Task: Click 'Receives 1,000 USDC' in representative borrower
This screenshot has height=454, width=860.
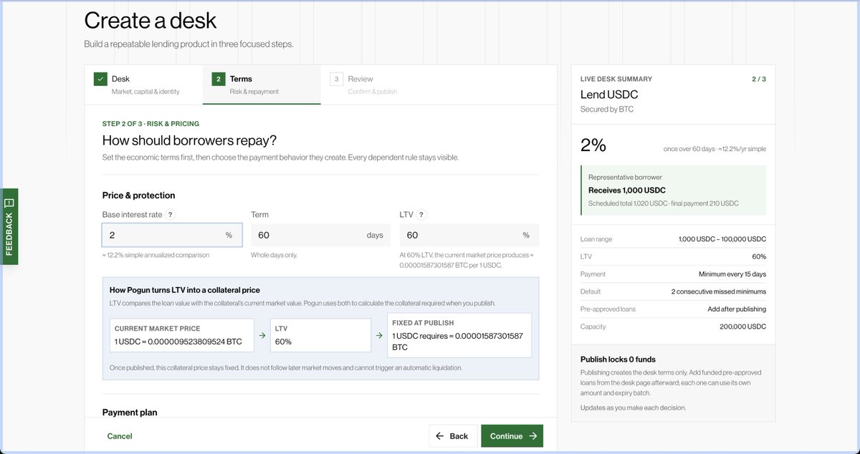Action: click(627, 190)
